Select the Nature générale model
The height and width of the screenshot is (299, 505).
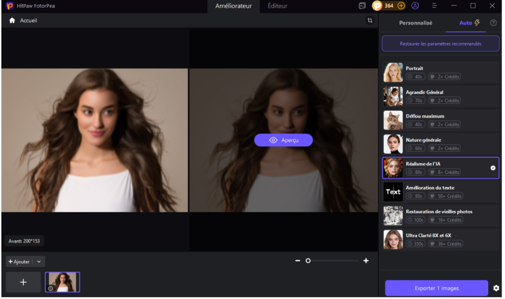pos(442,144)
